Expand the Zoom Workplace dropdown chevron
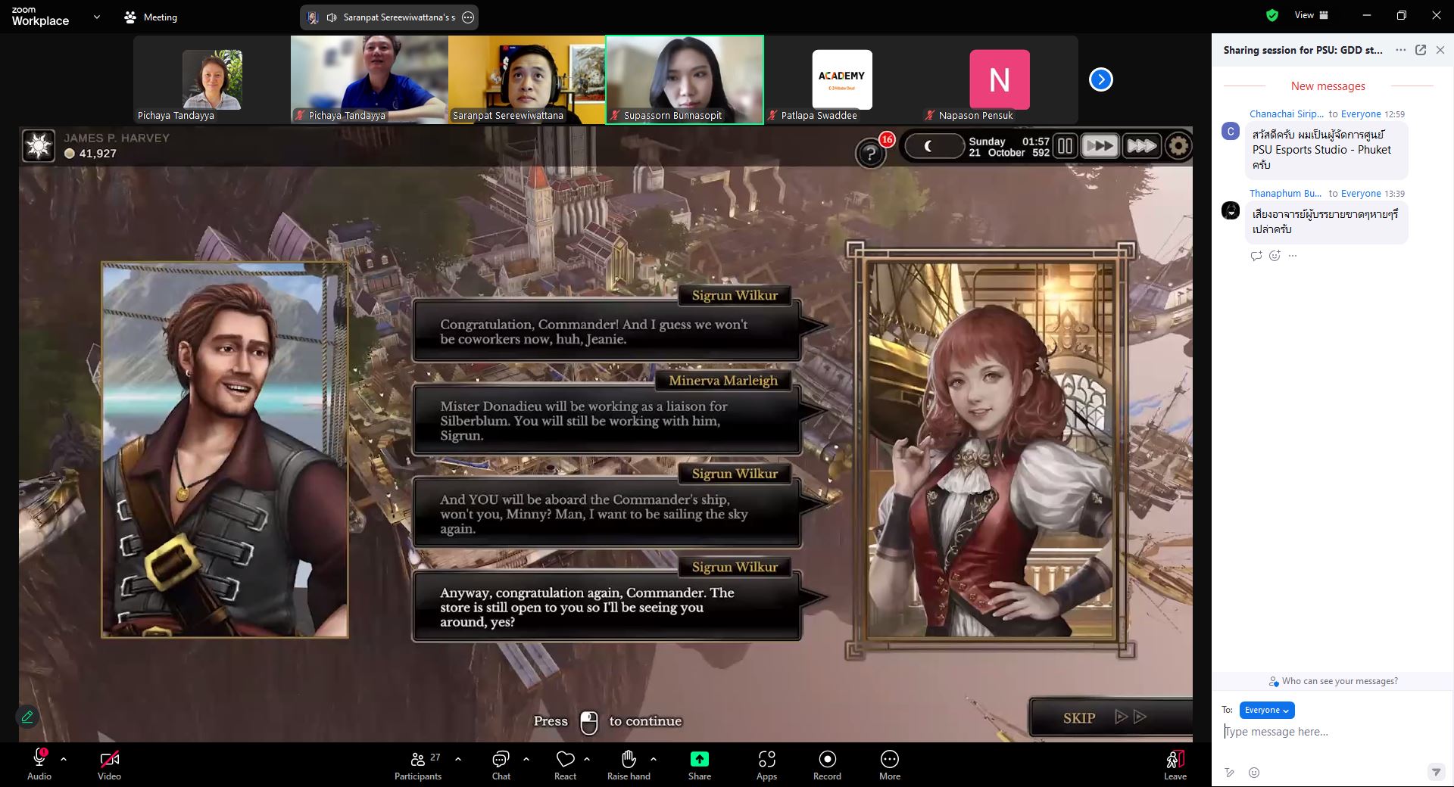The width and height of the screenshot is (1454, 787). (x=96, y=17)
